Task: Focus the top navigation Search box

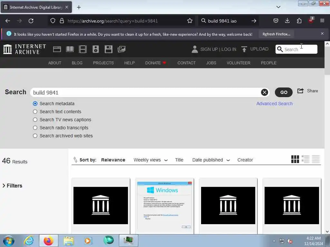Action: [296, 49]
